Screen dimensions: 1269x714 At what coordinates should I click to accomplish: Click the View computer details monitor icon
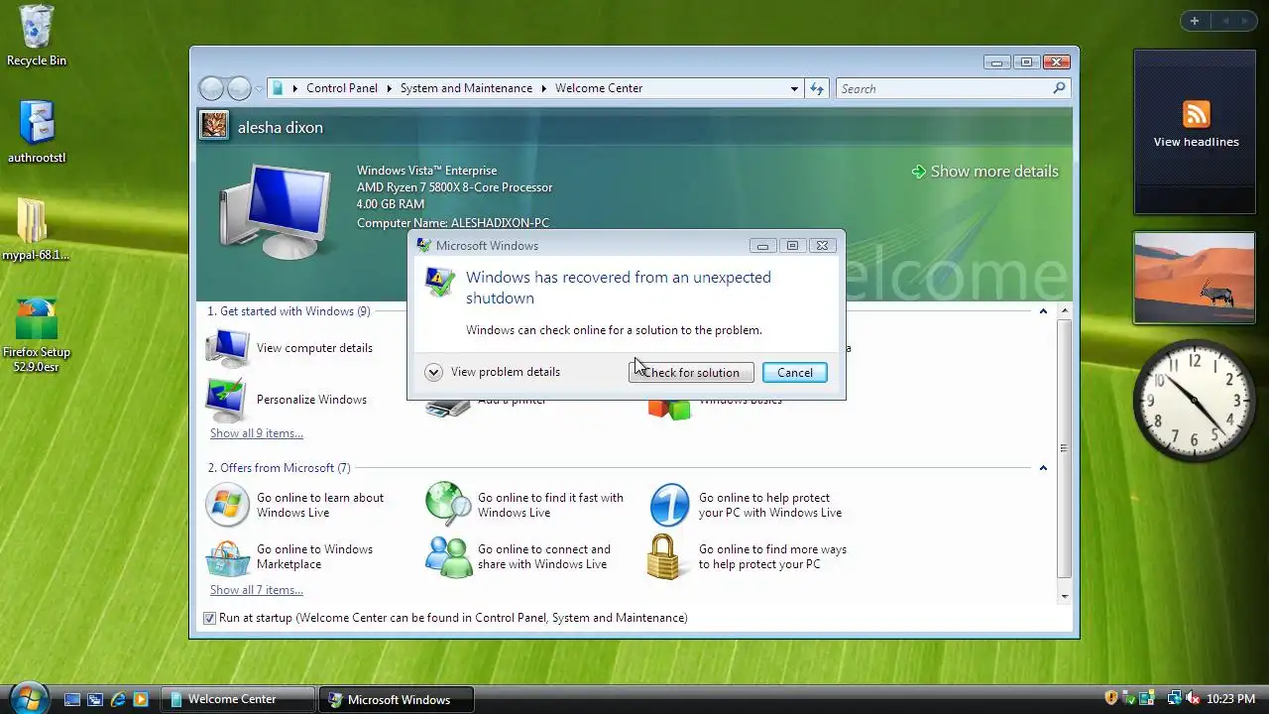[228, 348]
